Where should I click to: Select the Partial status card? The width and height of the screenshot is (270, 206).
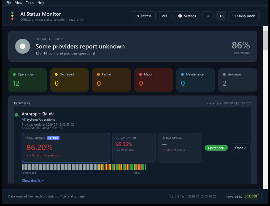point(112,80)
